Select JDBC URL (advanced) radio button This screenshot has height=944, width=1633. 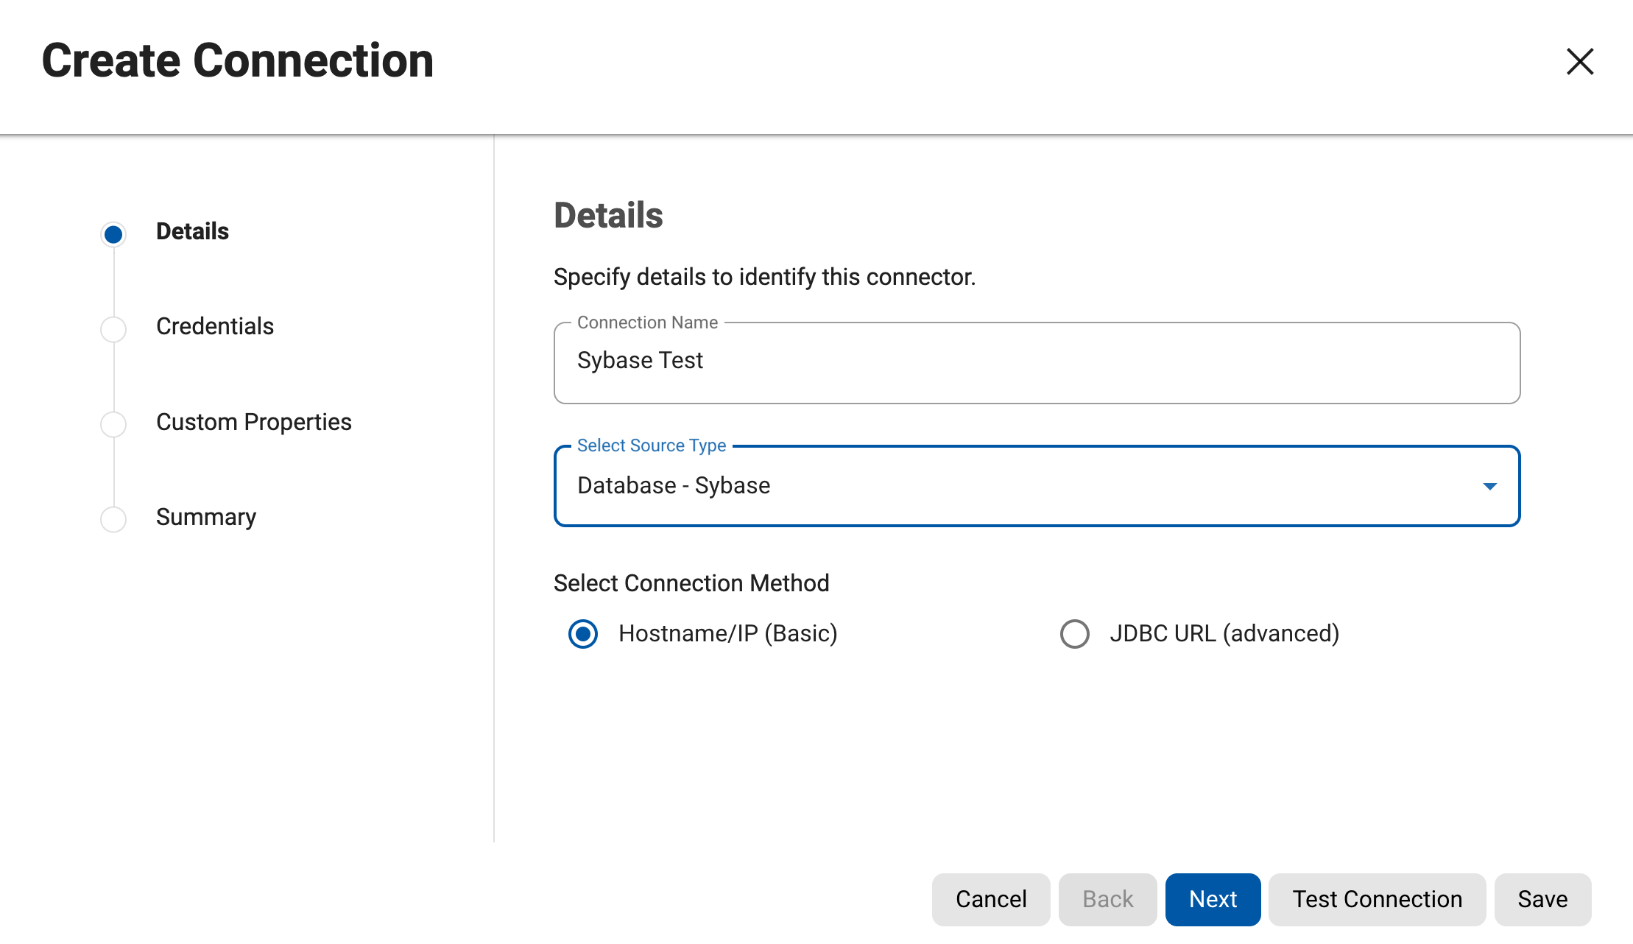[1074, 634]
